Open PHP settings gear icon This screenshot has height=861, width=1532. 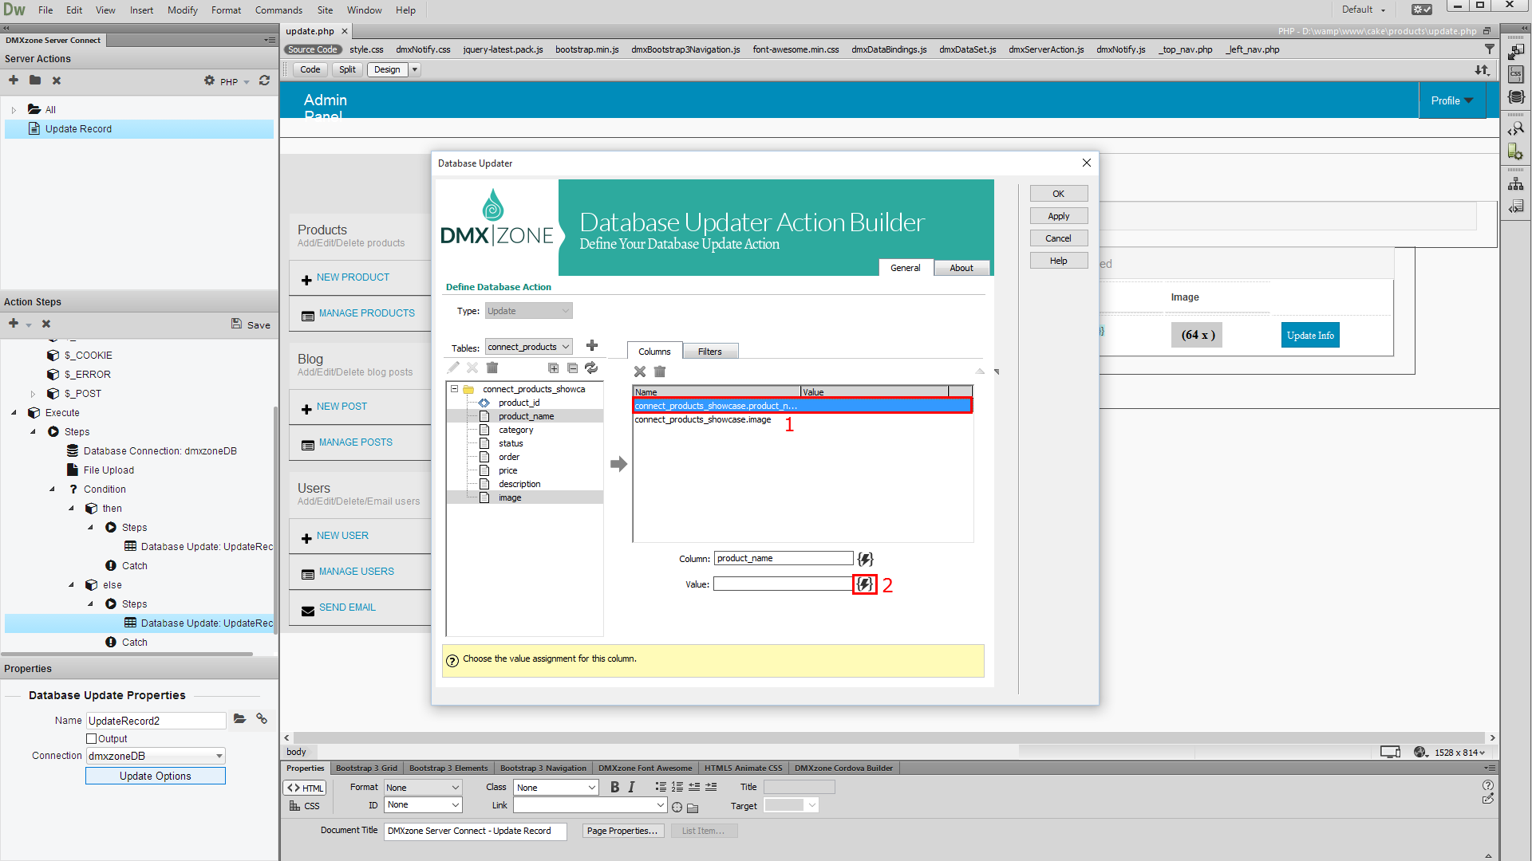point(209,81)
